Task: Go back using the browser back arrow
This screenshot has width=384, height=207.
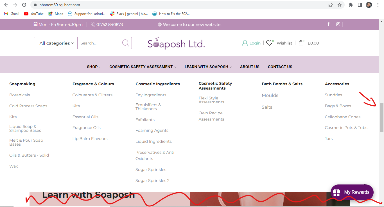Action: [x=6, y=5]
